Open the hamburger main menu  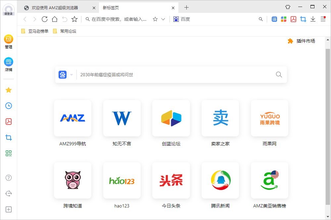coord(323,19)
